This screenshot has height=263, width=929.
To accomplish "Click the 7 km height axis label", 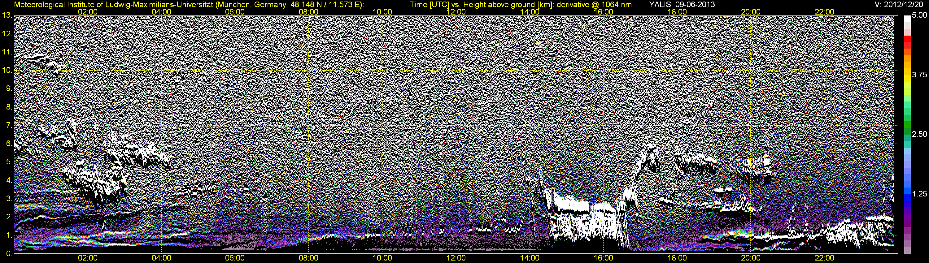I will 9,126.
